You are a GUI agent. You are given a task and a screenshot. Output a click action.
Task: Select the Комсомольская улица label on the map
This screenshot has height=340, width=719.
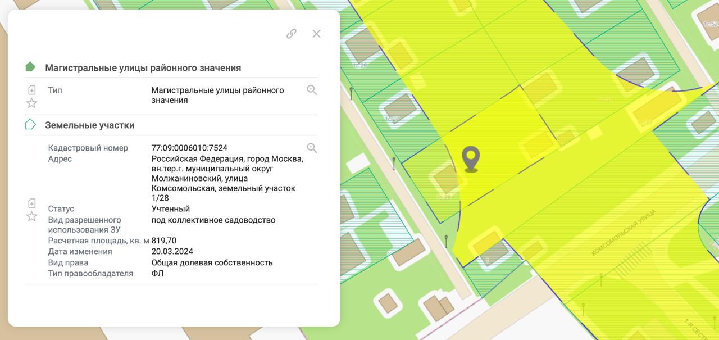click(x=624, y=230)
